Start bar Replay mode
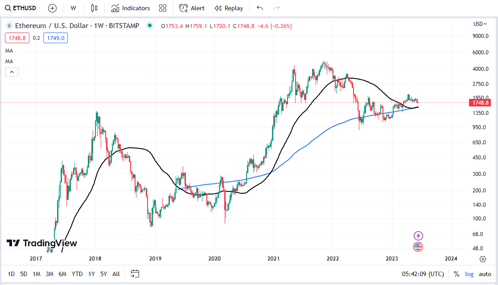The height and width of the screenshot is (285, 498). pyautogui.click(x=229, y=8)
